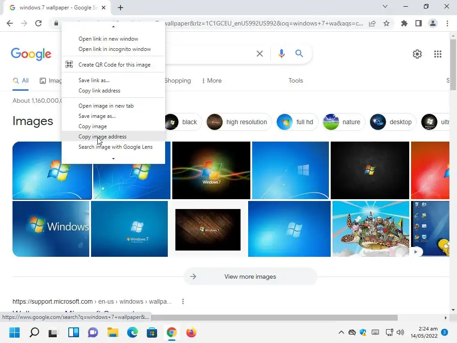Click the blue magnifier search button
457x343 pixels.
pyautogui.click(x=299, y=54)
